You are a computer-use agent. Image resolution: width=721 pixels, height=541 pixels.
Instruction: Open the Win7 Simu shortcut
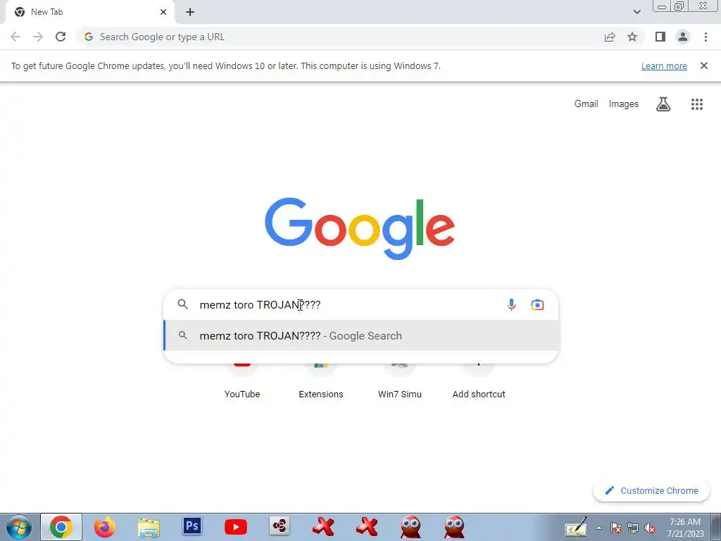(400, 383)
